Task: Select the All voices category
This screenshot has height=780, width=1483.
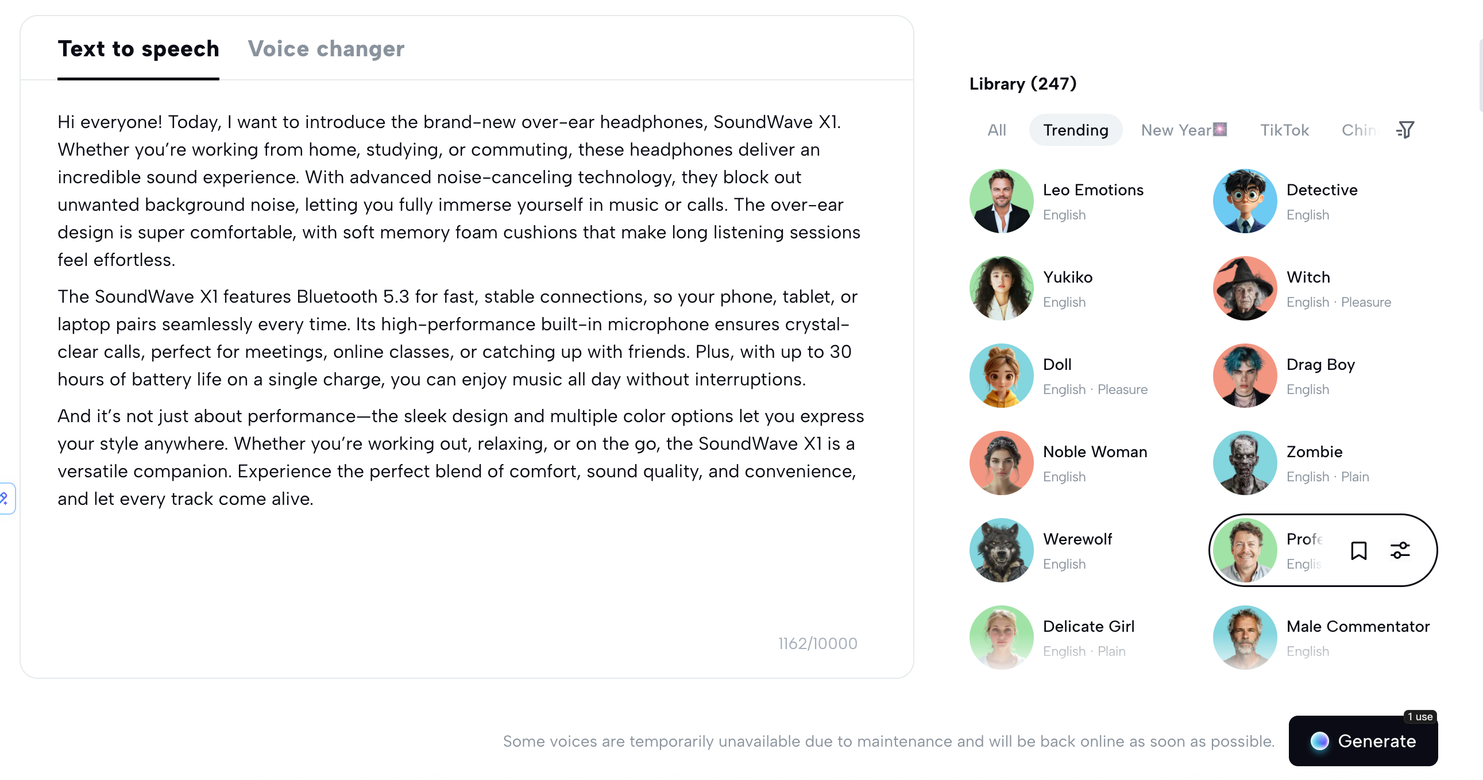Action: tap(997, 129)
